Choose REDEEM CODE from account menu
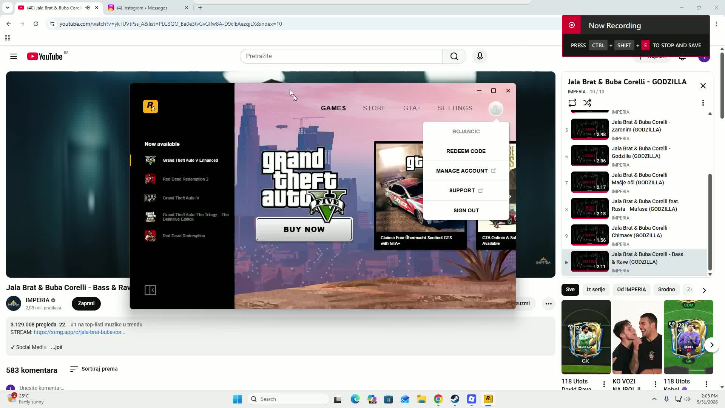This screenshot has width=725, height=408. click(x=466, y=151)
